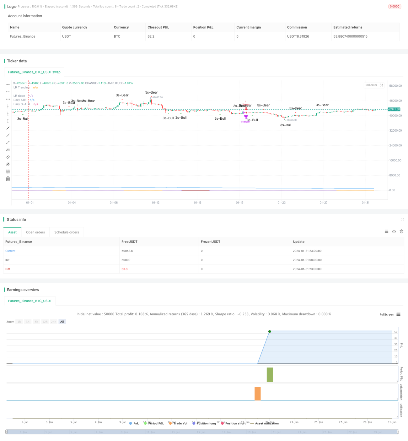Open the settings gear icon in Status info

point(401,231)
